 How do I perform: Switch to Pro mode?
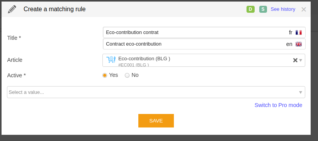278,105
